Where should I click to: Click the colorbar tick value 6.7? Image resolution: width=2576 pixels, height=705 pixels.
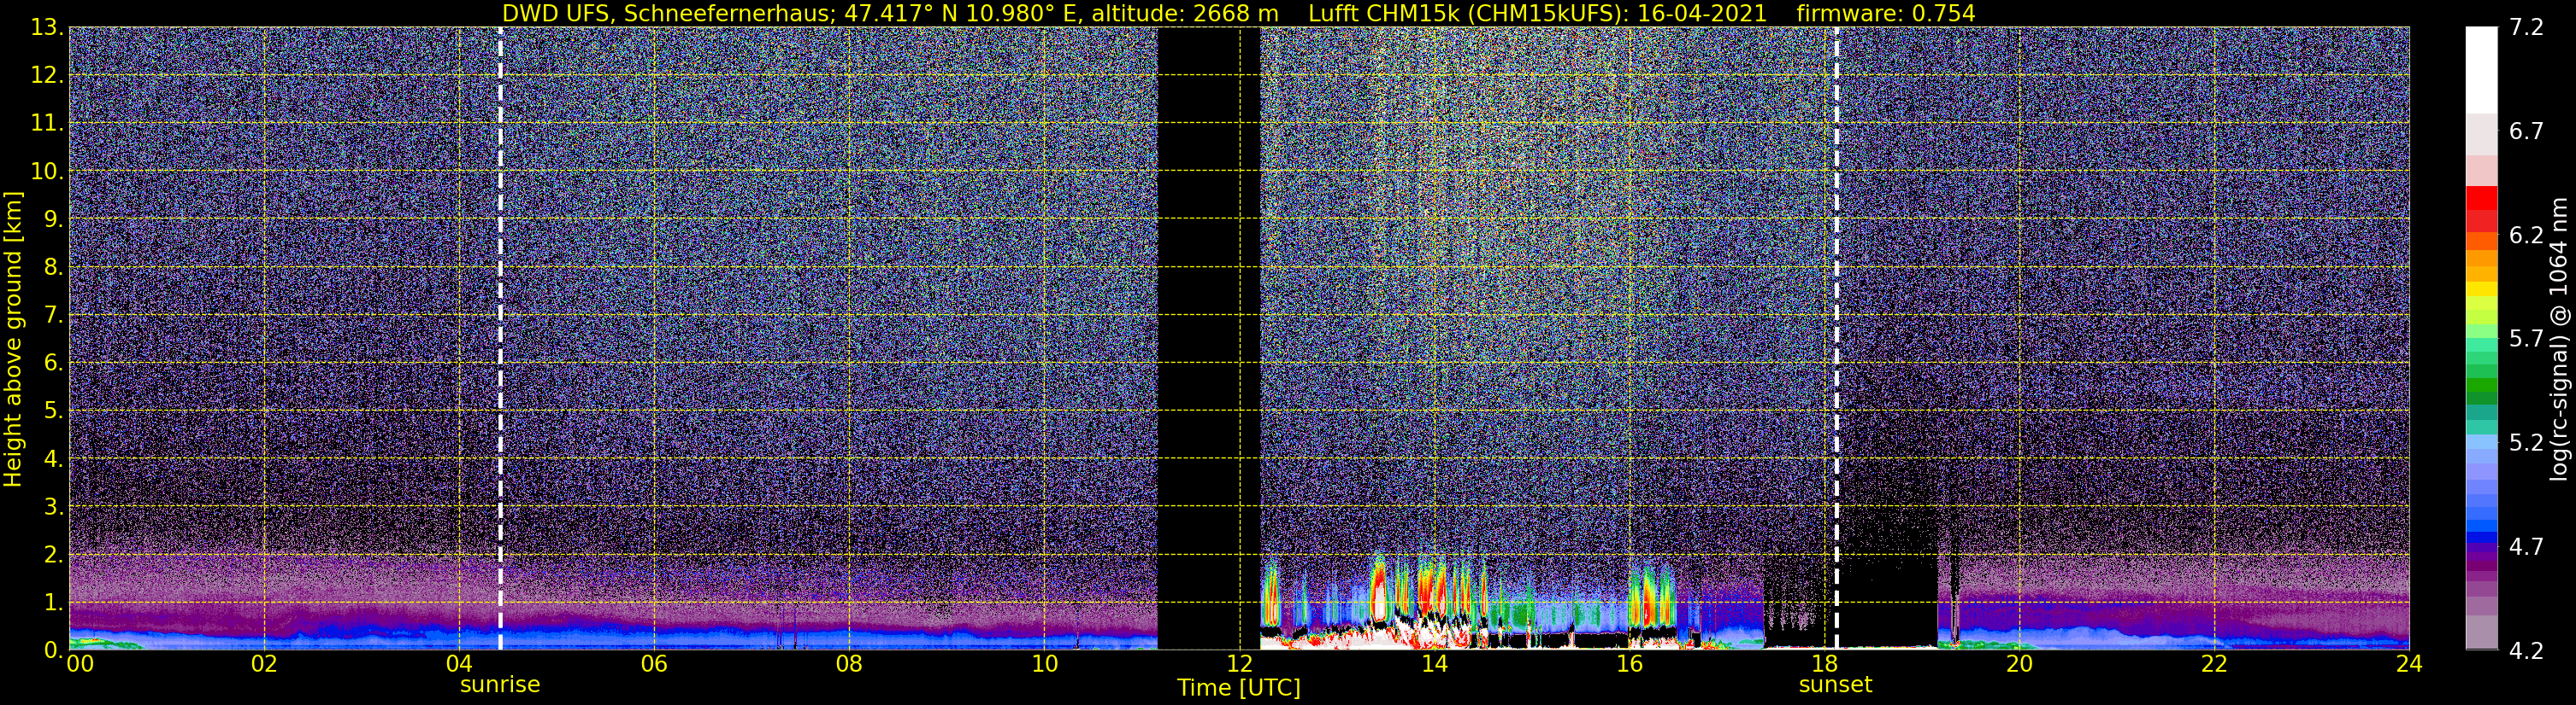pos(2527,131)
